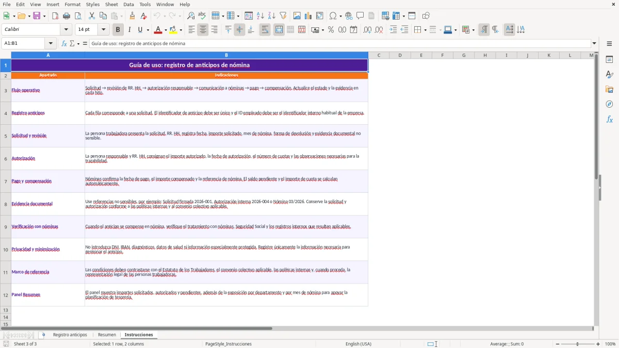Open Find and Replace
The height and width of the screenshot is (348, 619).
191,16
